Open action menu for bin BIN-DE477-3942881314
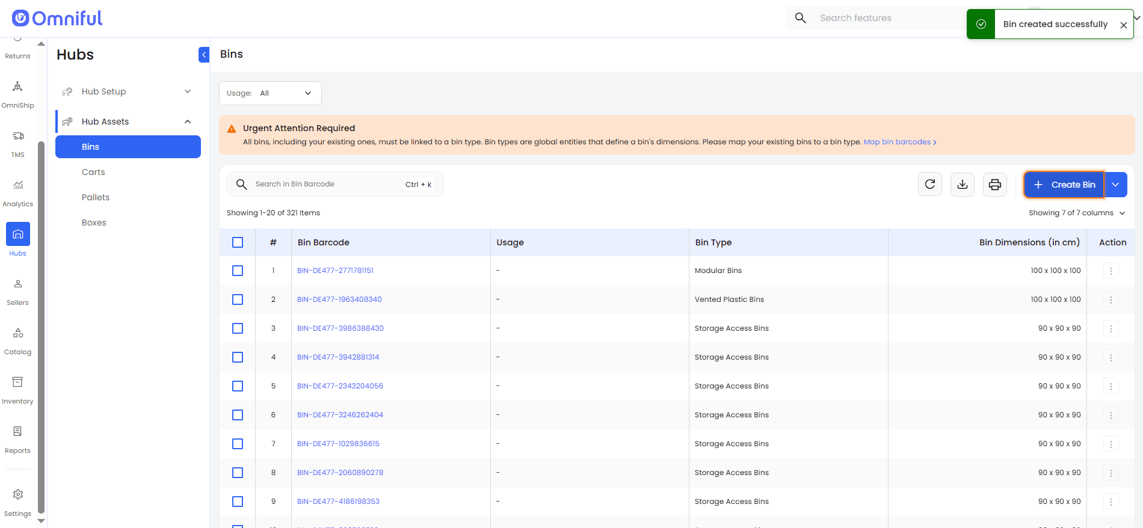The height and width of the screenshot is (528, 1143). click(1111, 357)
